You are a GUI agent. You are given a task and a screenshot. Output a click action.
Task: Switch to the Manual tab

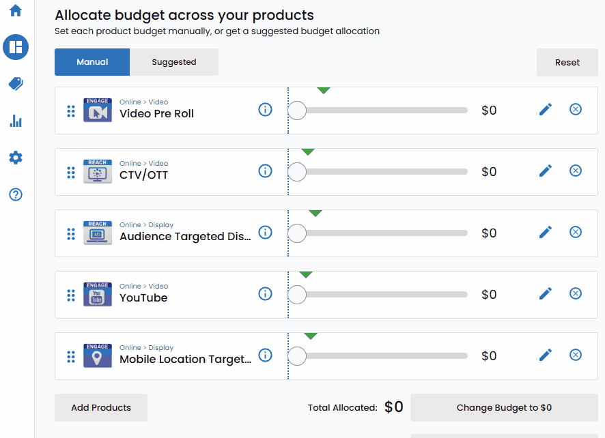point(92,62)
